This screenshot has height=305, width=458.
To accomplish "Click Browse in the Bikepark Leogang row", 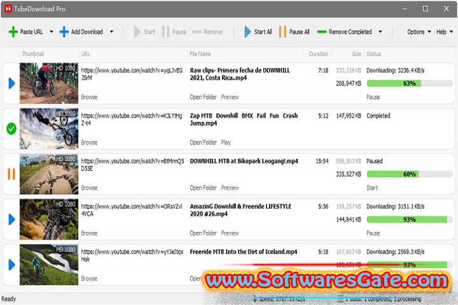I will coord(89,187).
